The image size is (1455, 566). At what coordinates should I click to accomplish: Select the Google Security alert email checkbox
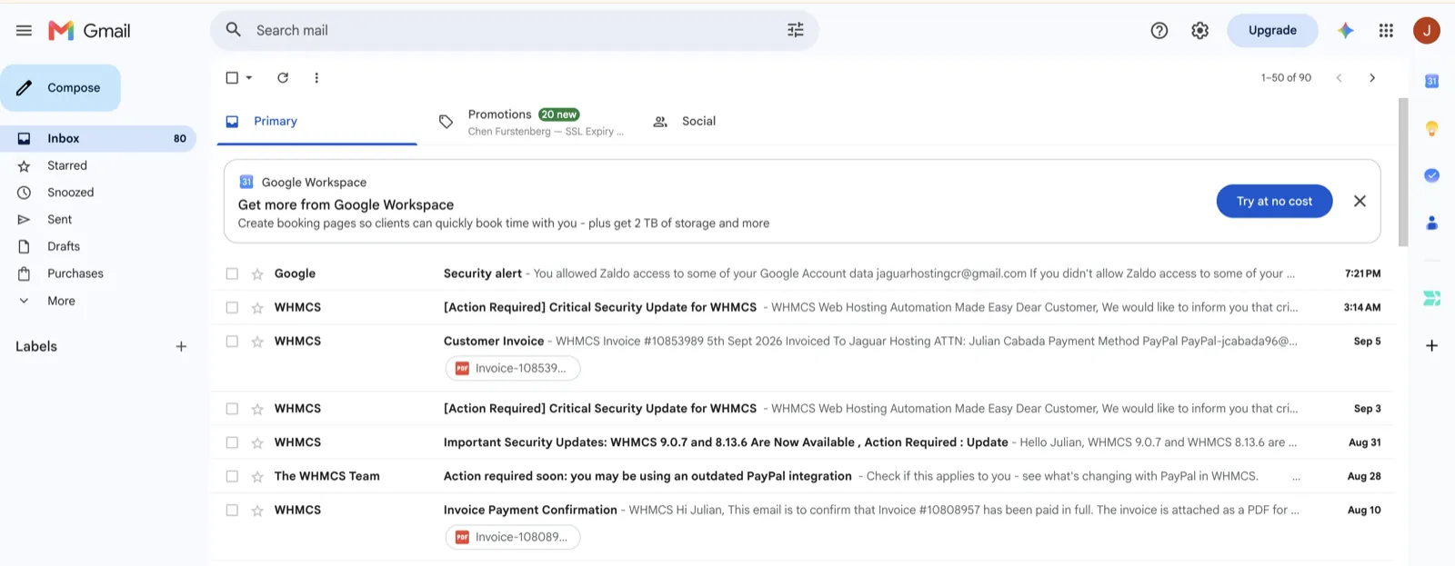click(232, 273)
